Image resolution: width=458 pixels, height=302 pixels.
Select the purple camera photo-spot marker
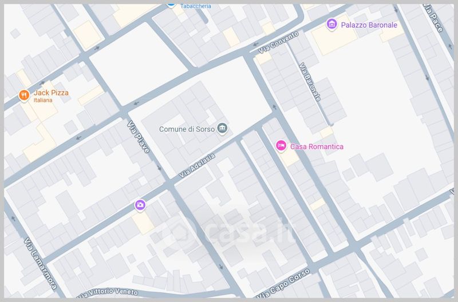(x=140, y=205)
